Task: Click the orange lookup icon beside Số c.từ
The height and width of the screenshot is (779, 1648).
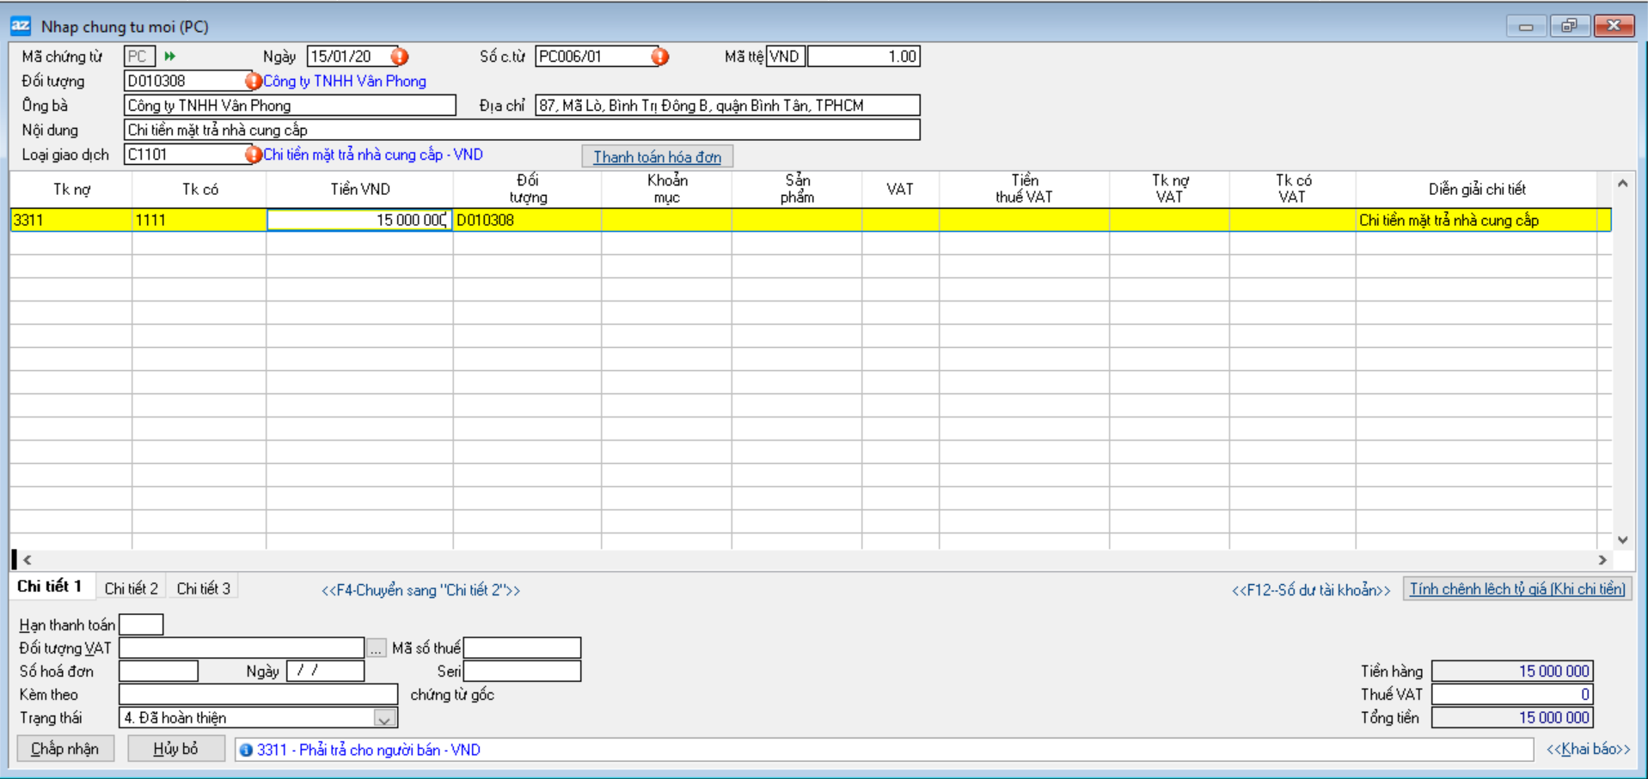Action: pos(659,57)
